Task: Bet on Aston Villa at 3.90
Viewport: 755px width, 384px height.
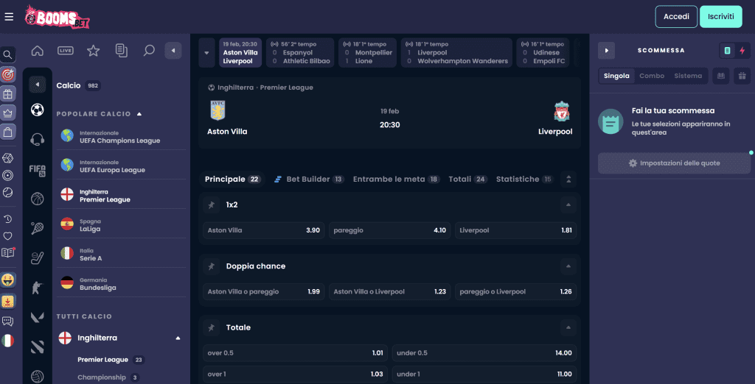Action: tap(263, 231)
